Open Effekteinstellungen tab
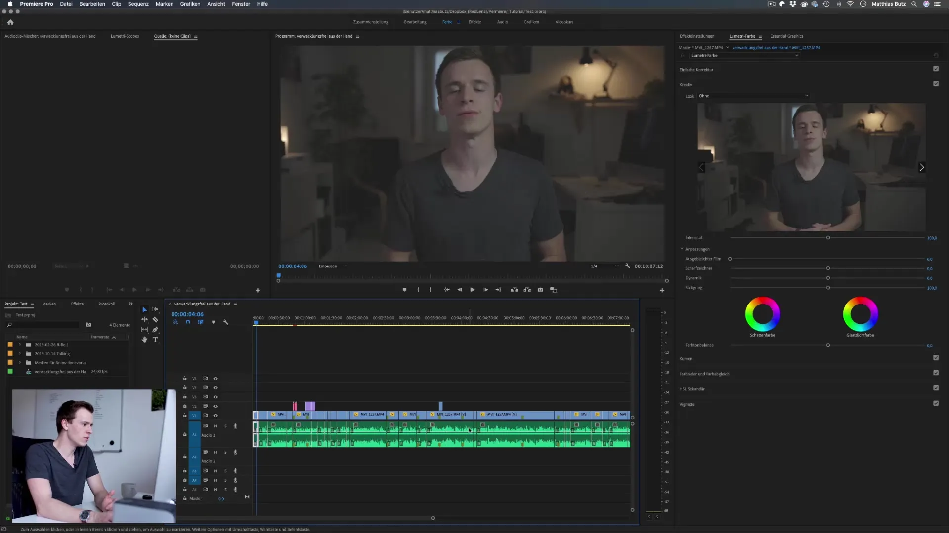 (696, 36)
